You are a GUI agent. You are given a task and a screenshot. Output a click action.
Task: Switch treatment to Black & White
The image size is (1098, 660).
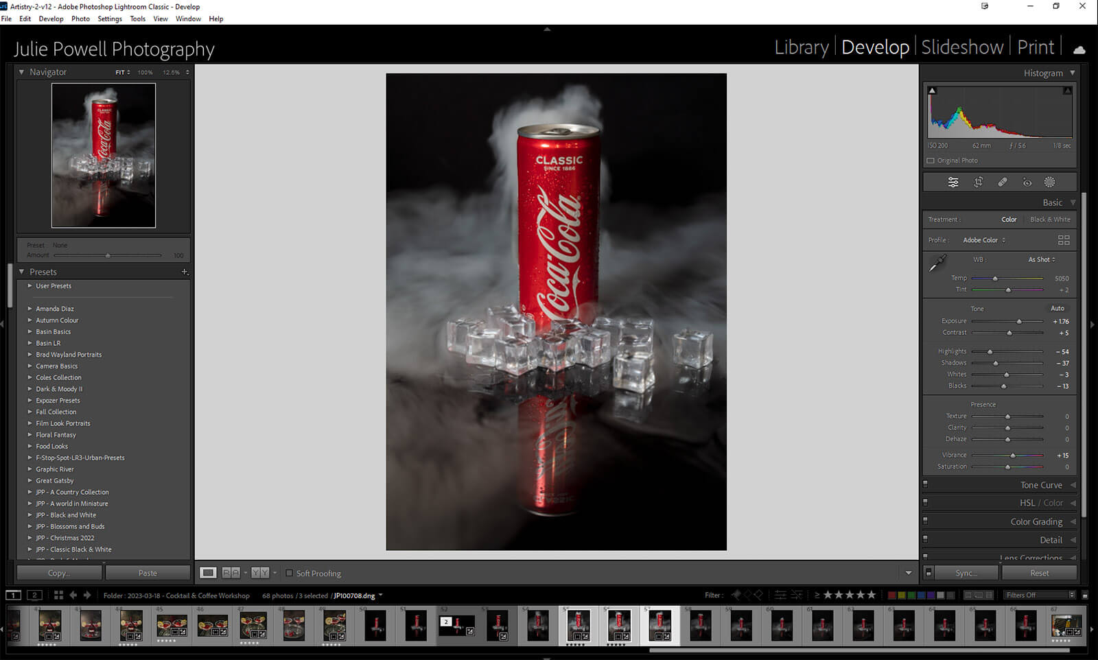click(x=1050, y=220)
